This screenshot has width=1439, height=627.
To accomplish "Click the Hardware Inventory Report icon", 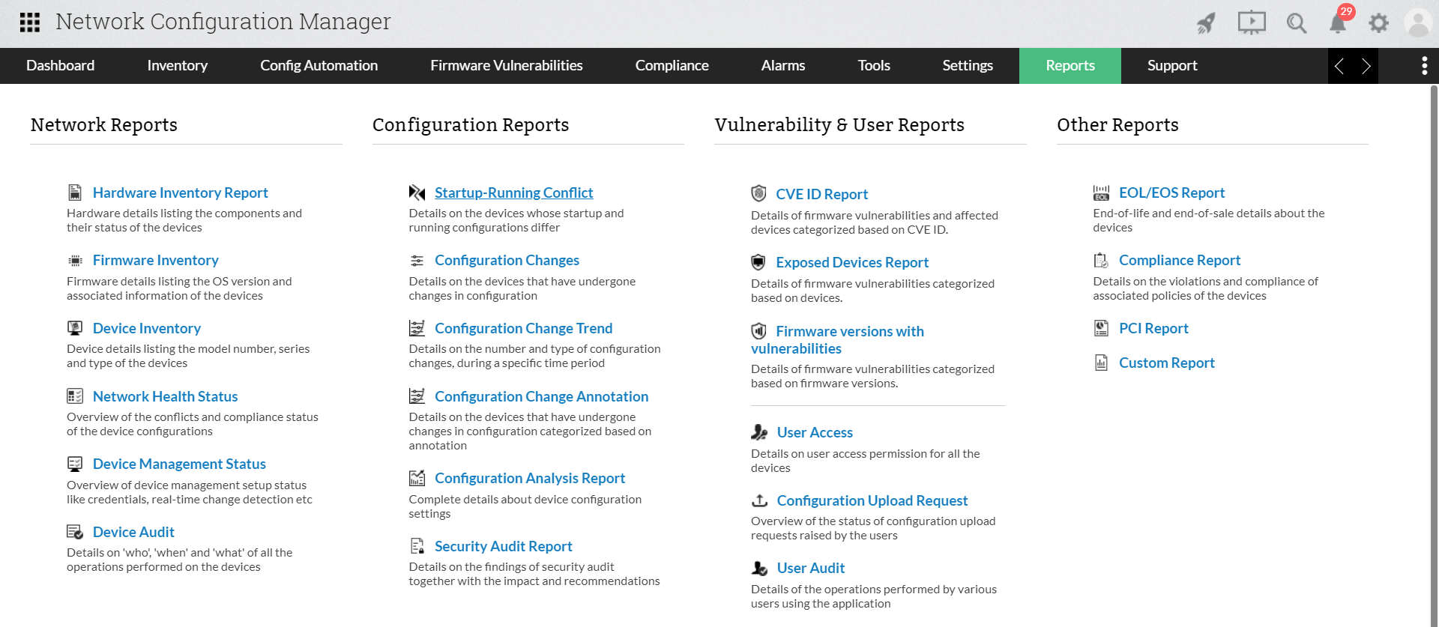I will point(75,193).
